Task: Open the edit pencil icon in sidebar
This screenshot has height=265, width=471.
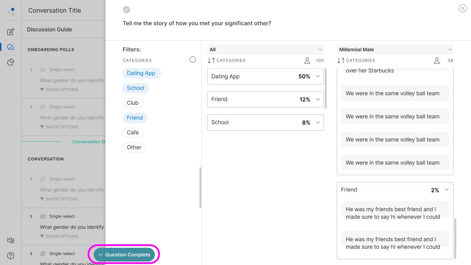Action: 11,32
